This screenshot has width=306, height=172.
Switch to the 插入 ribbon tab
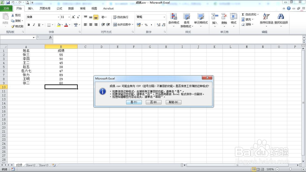31,8
